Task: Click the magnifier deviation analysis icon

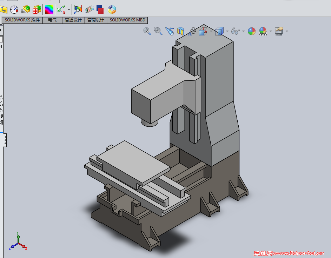Action: 78,9
